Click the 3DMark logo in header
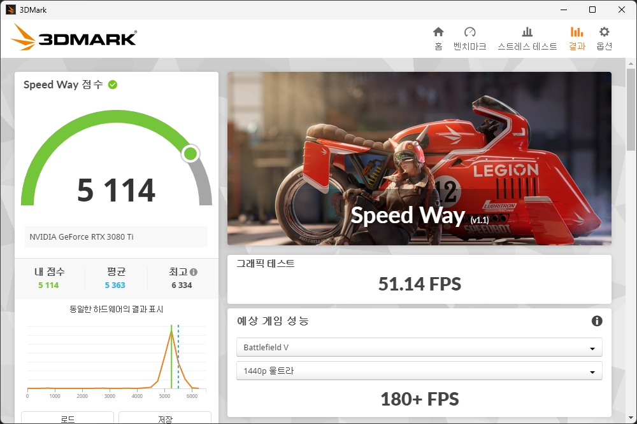 [74, 38]
